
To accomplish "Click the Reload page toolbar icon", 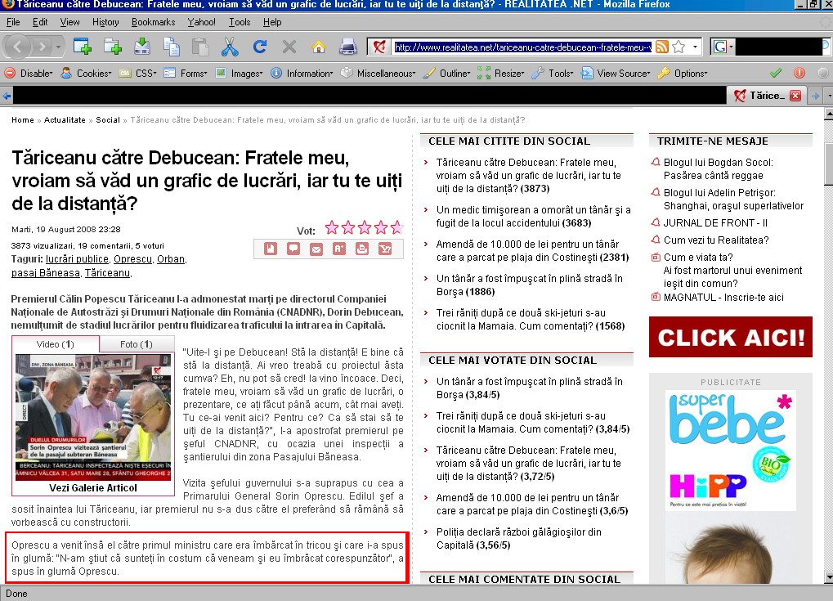I will (x=260, y=47).
